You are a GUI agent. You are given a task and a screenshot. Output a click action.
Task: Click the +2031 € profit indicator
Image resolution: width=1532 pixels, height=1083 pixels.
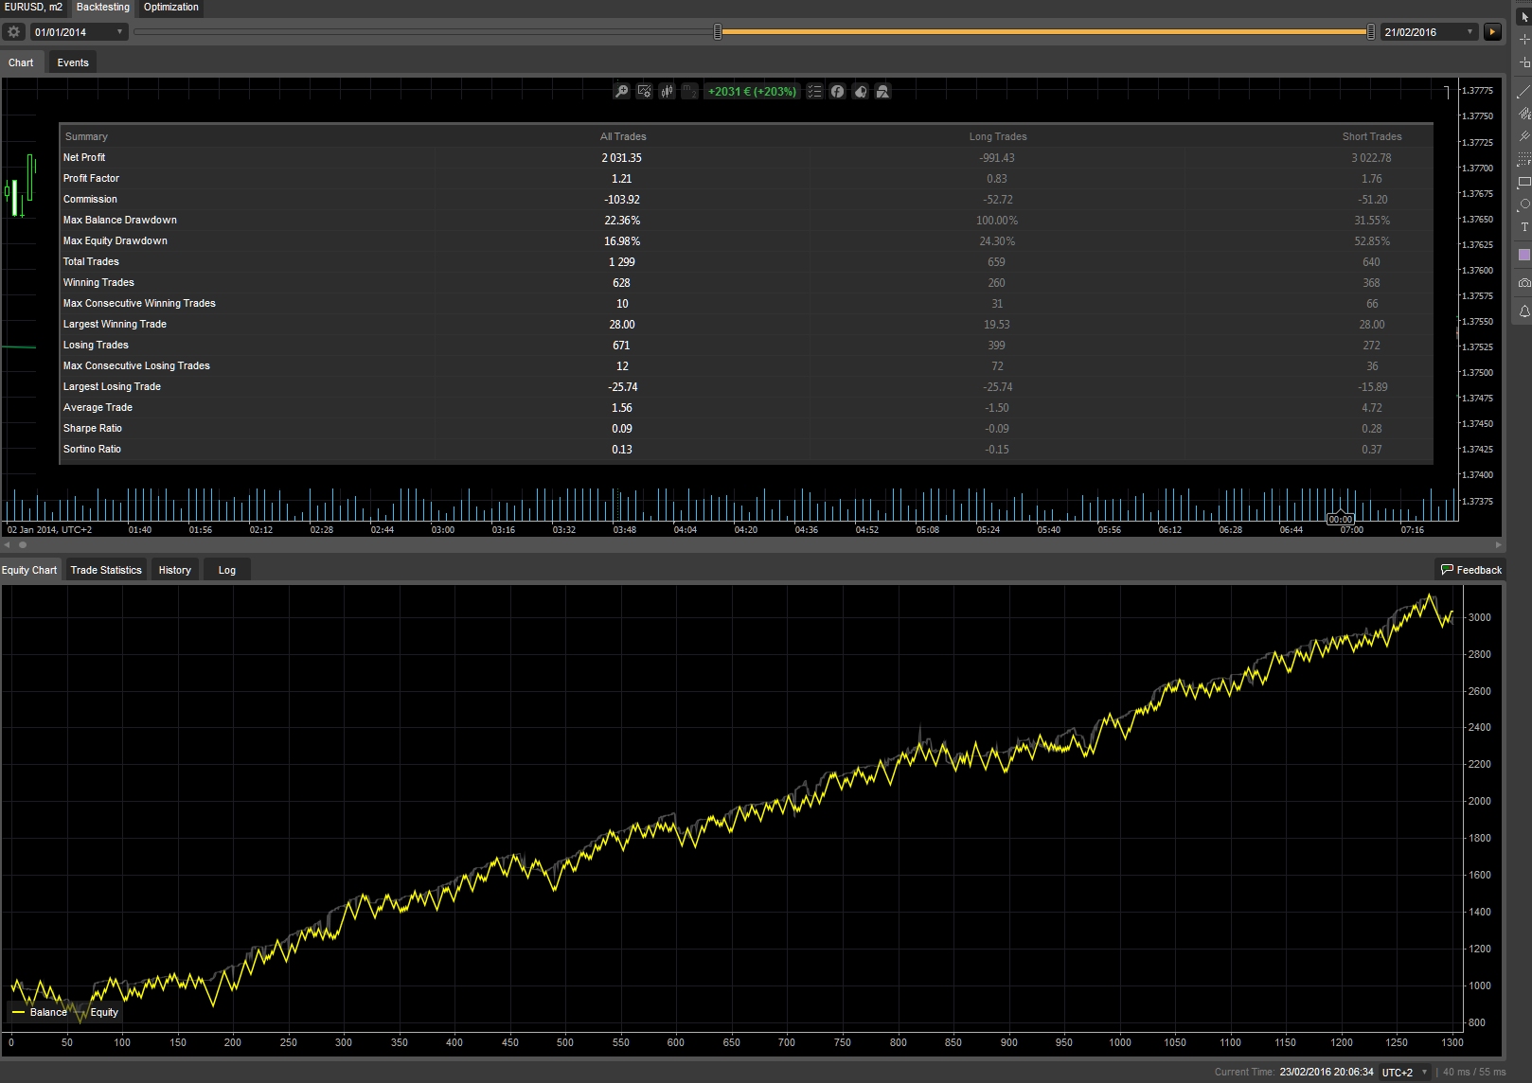752,91
